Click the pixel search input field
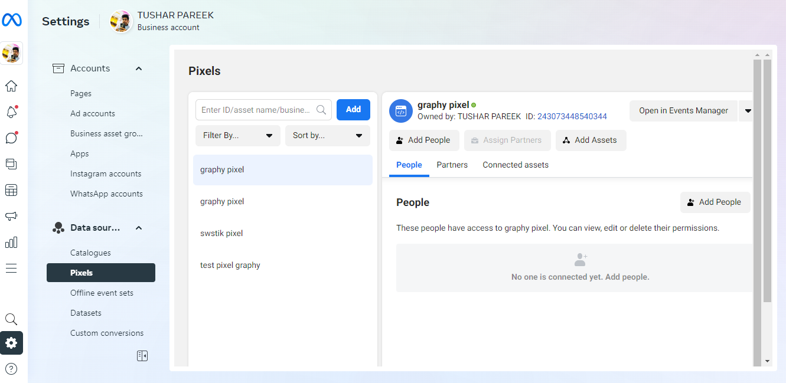The image size is (786, 383). (x=257, y=110)
